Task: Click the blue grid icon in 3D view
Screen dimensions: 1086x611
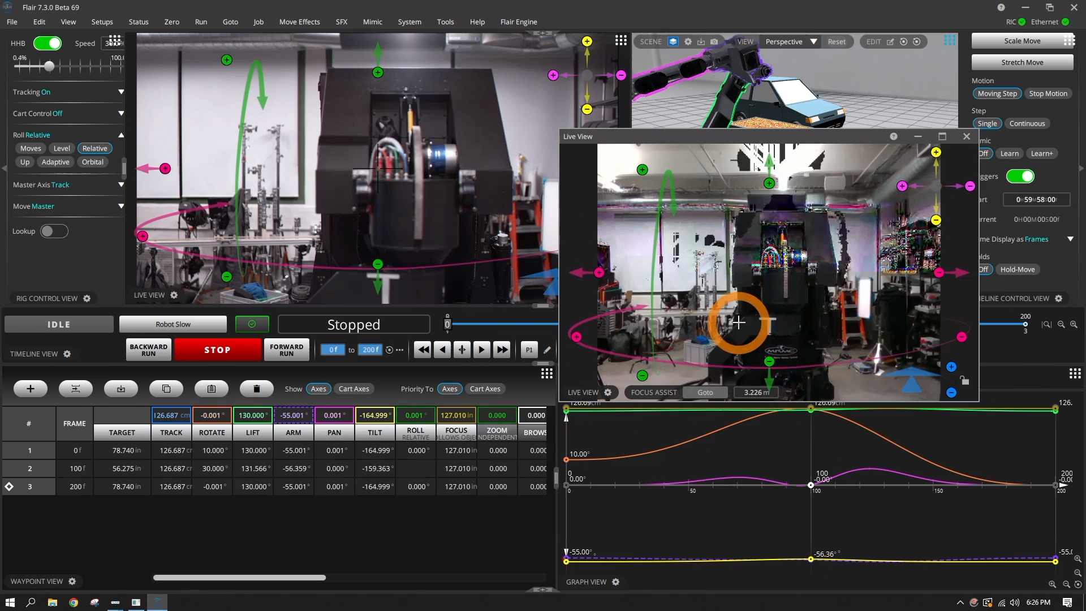Action: 950,40
